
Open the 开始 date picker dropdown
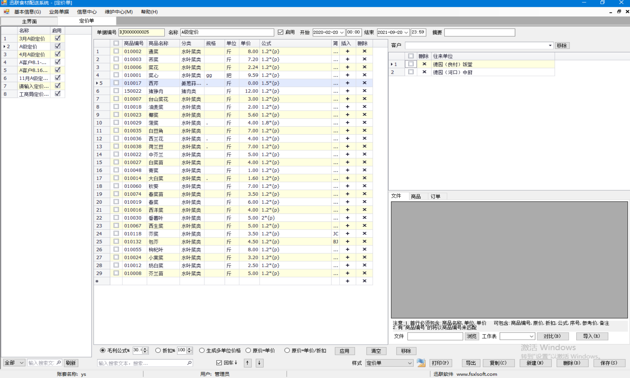[342, 32]
